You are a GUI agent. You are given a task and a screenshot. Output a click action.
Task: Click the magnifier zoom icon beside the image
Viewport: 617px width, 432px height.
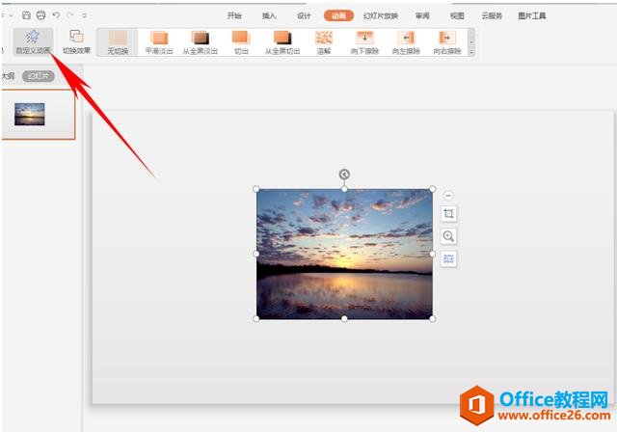click(x=448, y=236)
